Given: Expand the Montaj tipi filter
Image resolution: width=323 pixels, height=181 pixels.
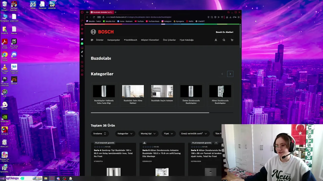Looking at the screenshot, I should pos(148,133).
